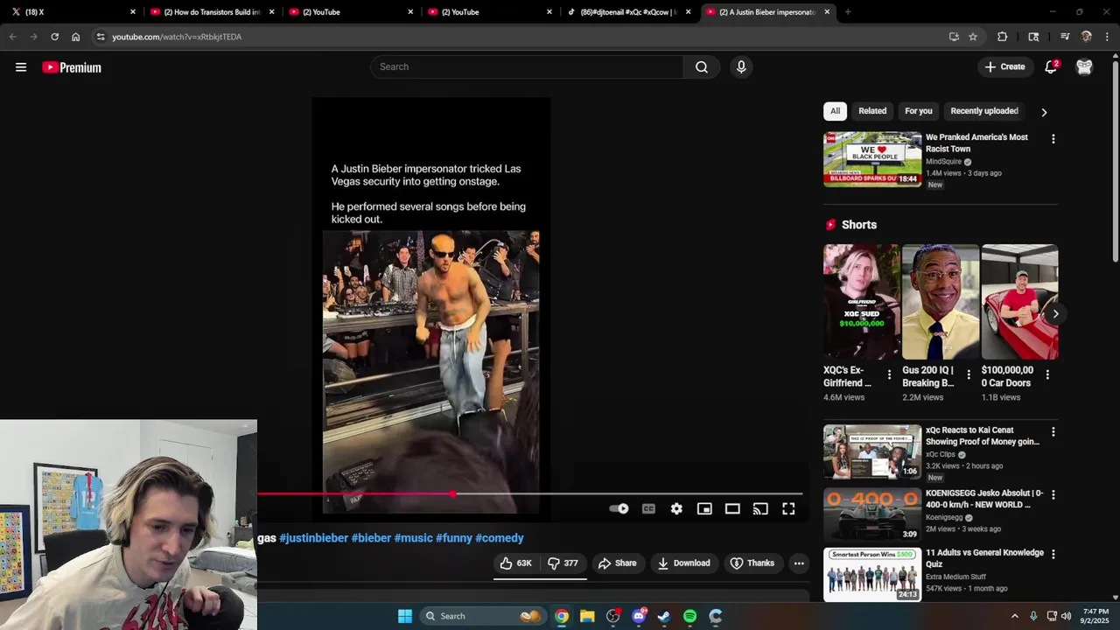Viewport: 1120px width, 630px height.
Task: Open File Explorer from taskbar
Action: tap(587, 616)
